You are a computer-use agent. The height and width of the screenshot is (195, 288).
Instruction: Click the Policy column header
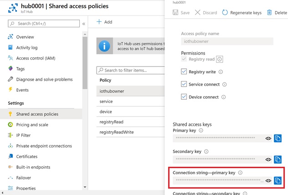point(105,80)
